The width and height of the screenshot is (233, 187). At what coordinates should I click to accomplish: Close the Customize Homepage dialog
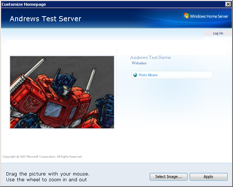[x=228, y=4]
